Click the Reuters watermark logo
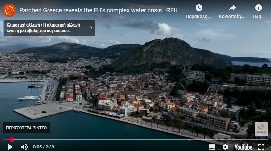The height and width of the screenshot is (151, 271). point(261,129)
